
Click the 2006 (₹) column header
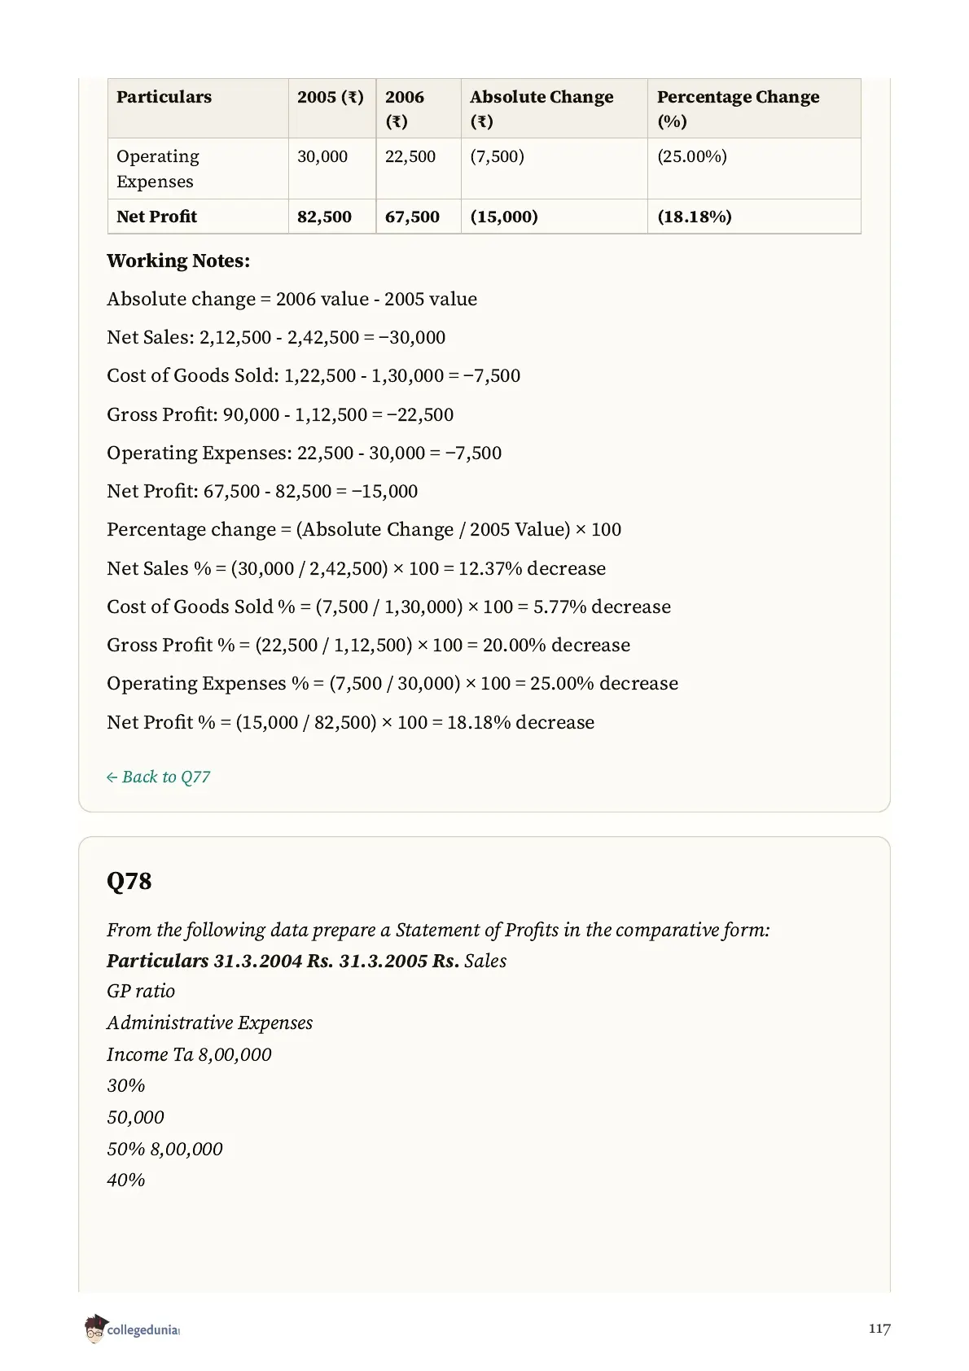pos(405,108)
